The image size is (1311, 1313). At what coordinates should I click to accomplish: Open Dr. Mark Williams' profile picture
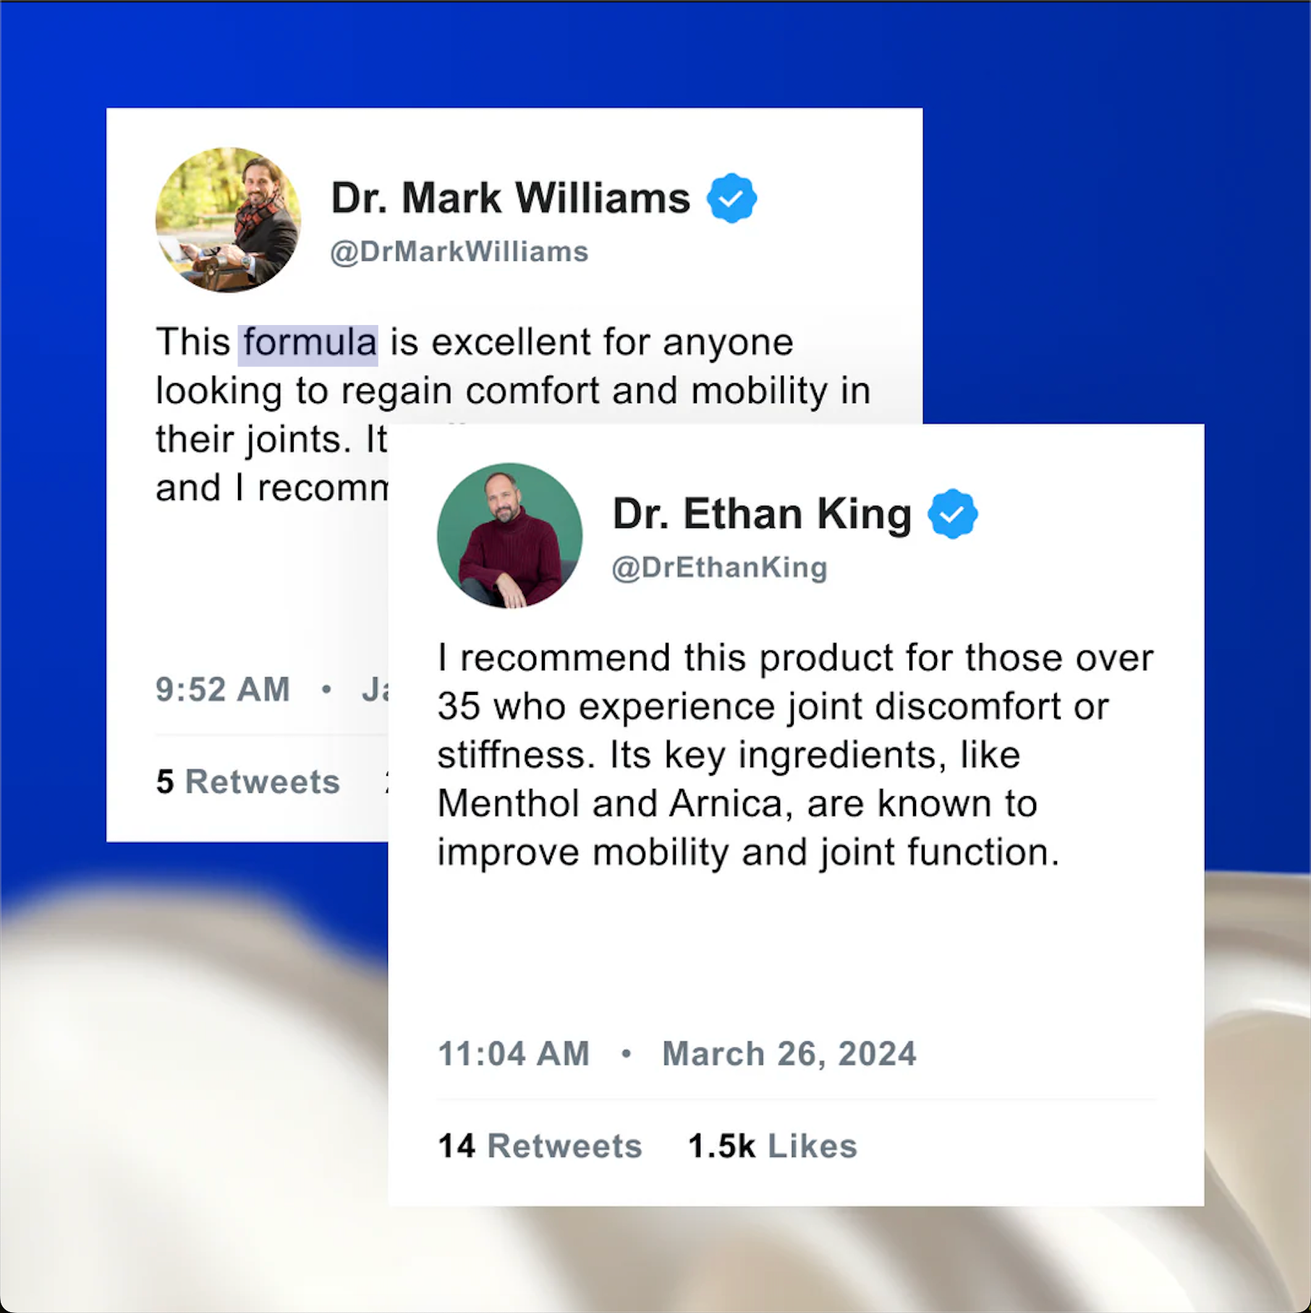228,220
